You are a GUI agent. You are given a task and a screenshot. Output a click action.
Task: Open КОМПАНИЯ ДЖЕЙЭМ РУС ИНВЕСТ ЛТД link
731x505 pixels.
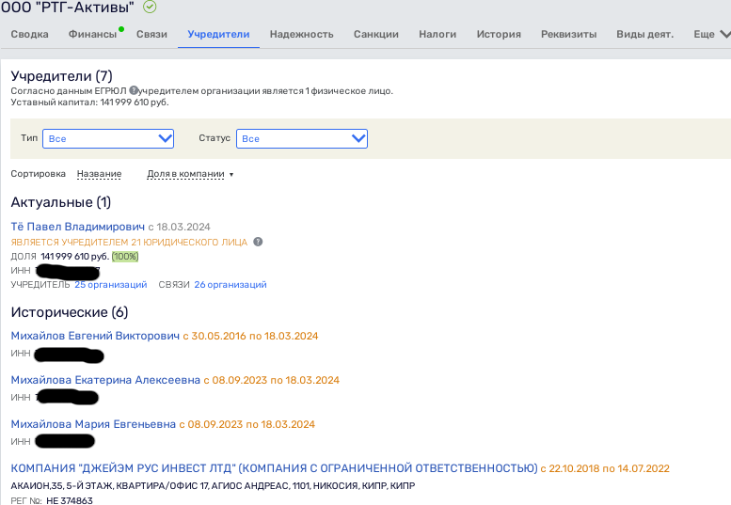click(x=273, y=468)
